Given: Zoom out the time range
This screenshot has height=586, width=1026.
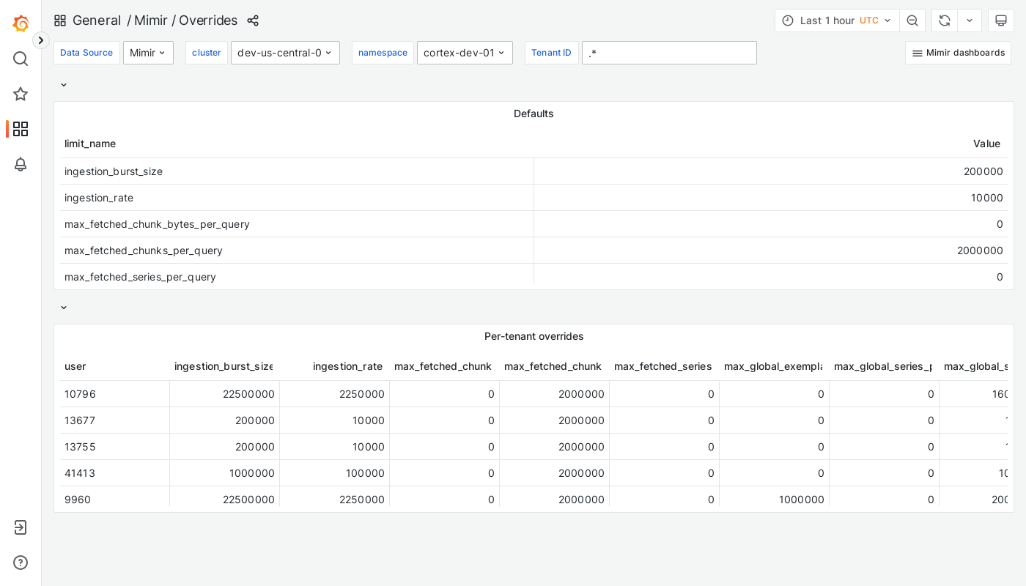Looking at the screenshot, I should (x=912, y=21).
